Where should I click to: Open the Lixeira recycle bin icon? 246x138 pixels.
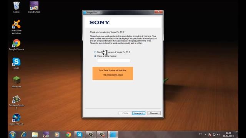pyautogui.click(x=16, y=7)
